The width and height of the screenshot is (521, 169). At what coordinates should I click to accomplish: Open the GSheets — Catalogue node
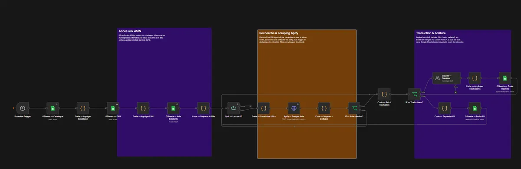tap(53, 108)
